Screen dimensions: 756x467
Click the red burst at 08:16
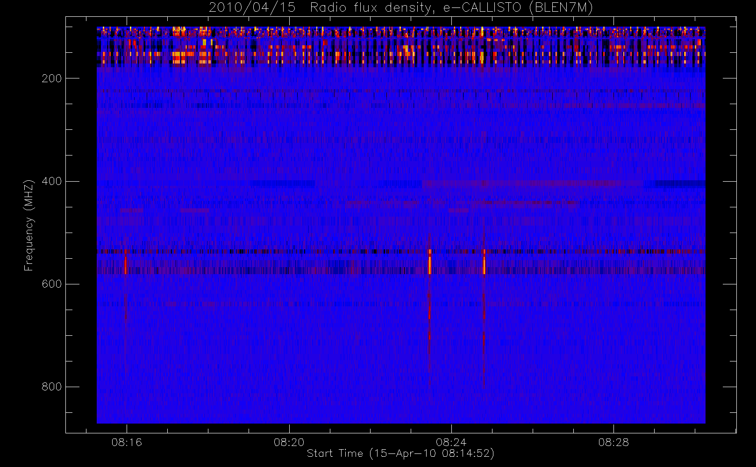tap(126, 262)
